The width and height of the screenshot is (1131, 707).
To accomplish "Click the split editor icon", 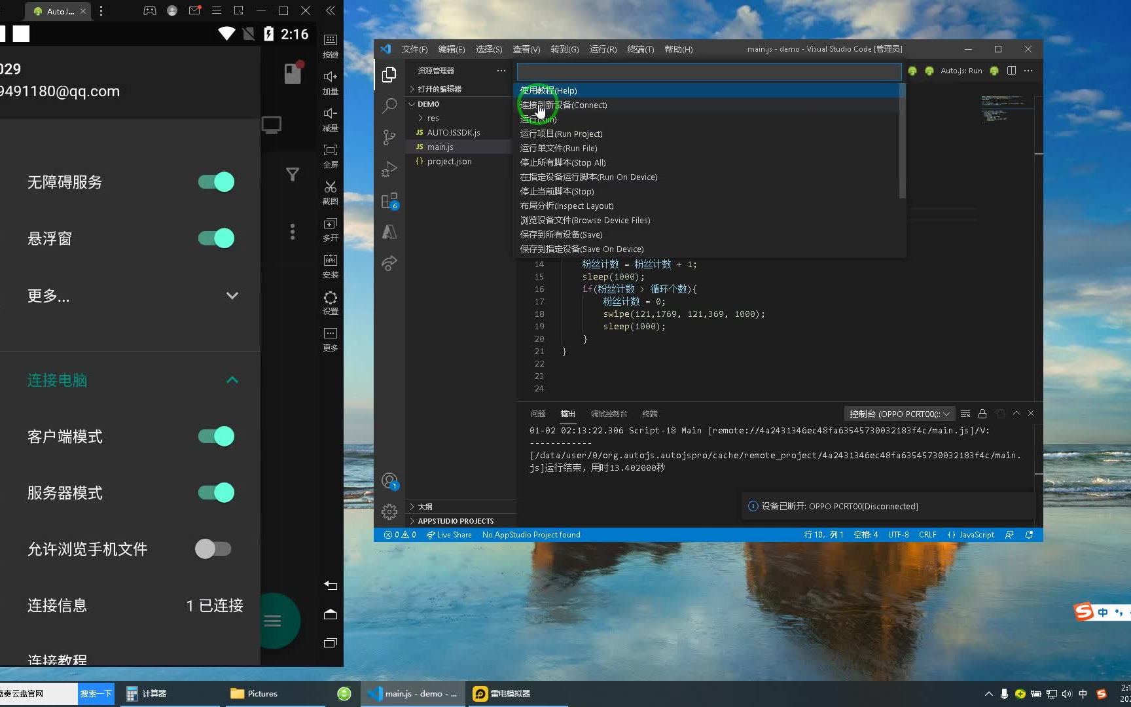I will click(x=1011, y=71).
